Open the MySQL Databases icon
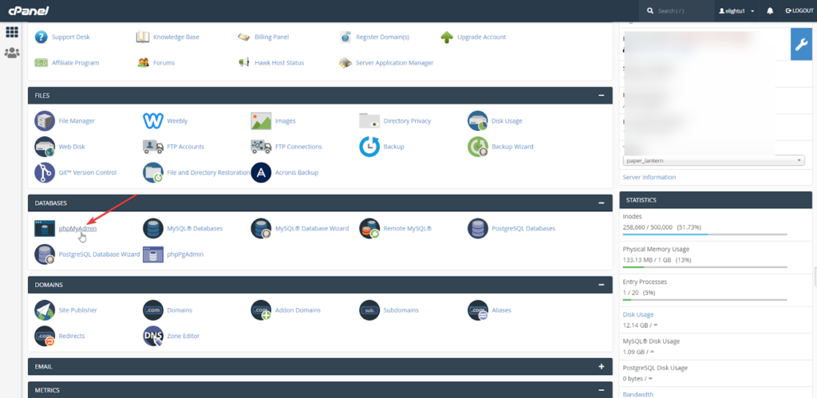 [153, 229]
